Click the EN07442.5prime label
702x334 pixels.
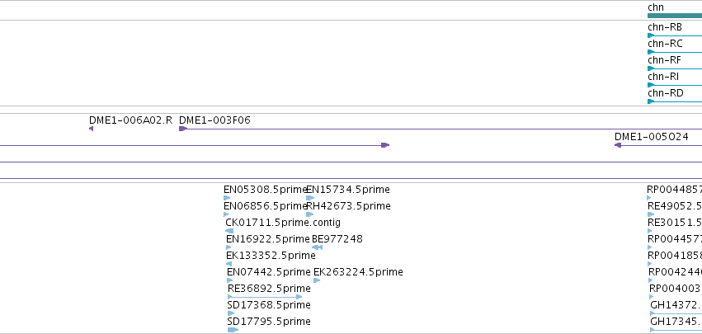click(x=269, y=272)
